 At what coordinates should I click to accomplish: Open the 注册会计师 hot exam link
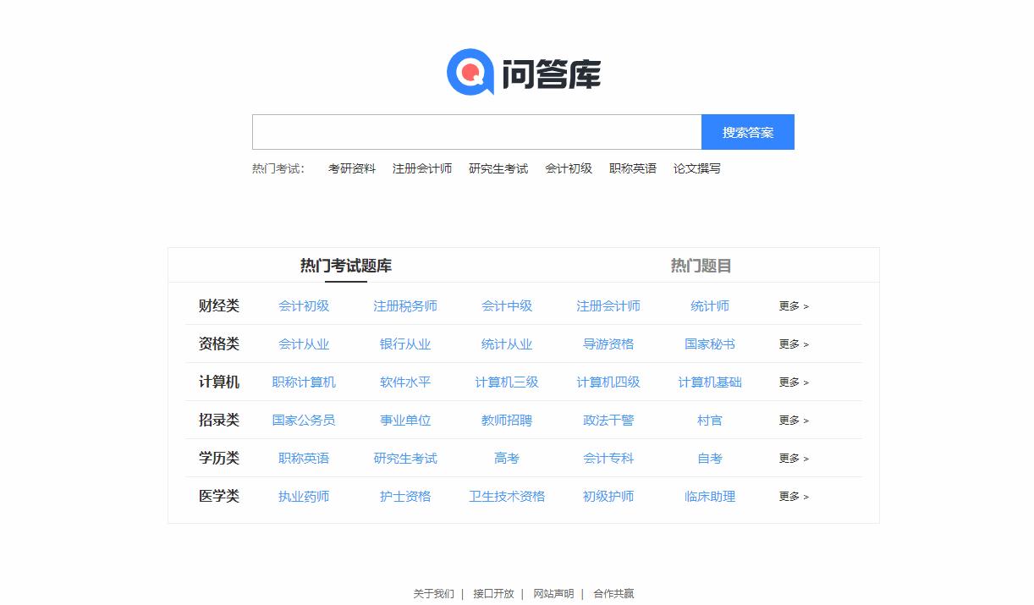click(x=423, y=168)
